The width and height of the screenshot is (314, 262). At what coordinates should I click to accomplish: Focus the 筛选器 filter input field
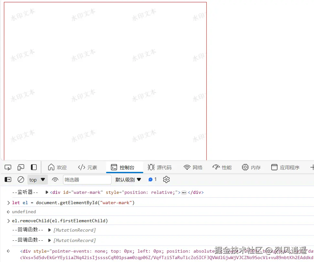[x=87, y=180]
